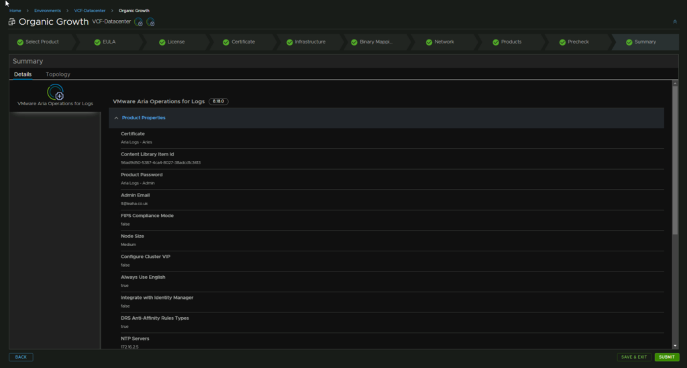Switch to the Topology tab

tap(58, 74)
